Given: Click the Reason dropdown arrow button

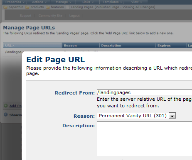Looking at the screenshot, I should pos(172,116).
